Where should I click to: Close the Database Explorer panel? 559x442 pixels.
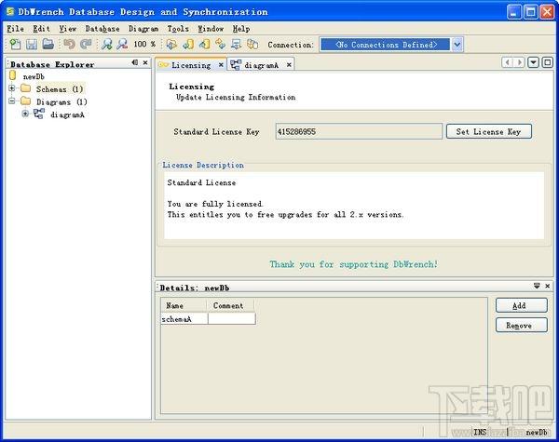(145, 62)
